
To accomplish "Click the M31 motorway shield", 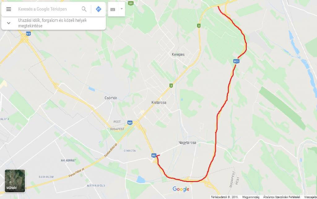I will (236, 61).
